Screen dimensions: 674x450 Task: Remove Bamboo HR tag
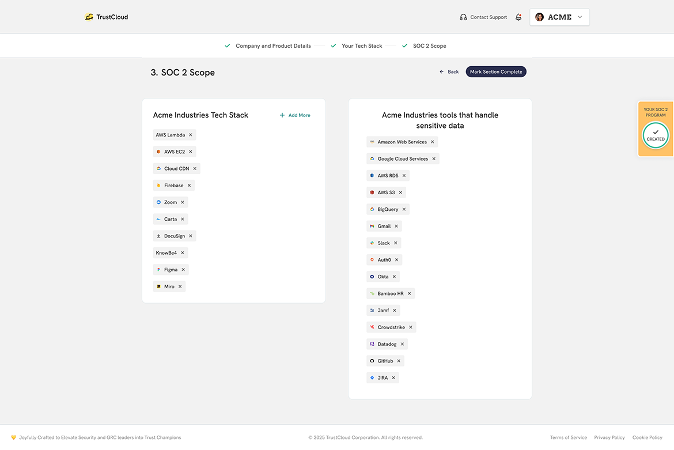tap(409, 293)
